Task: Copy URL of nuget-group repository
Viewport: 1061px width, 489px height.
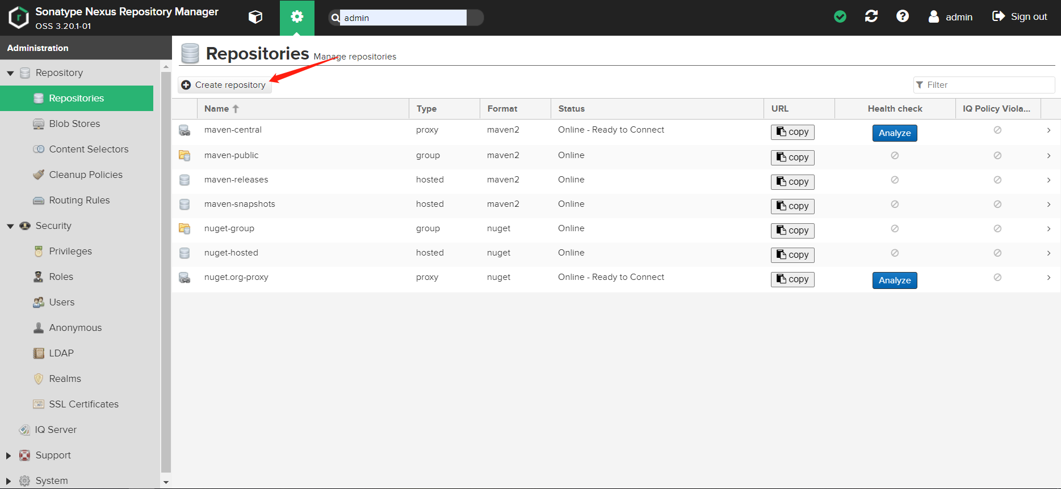Action: click(x=792, y=231)
